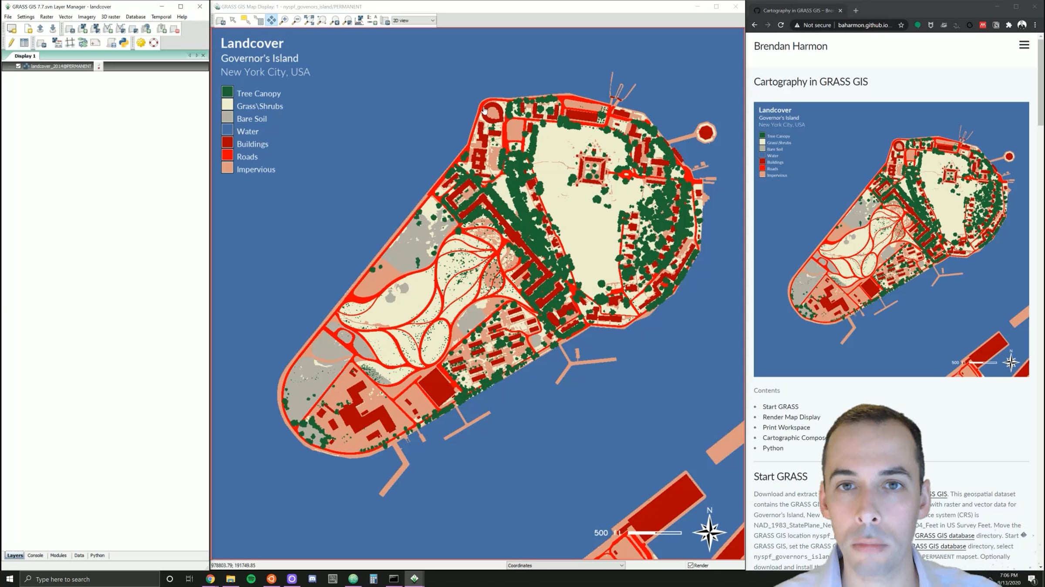Follow the Render Map Display link
Screen dimensions: 1045x587
(791, 417)
